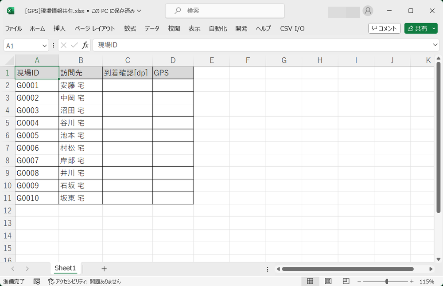443x286 pixels.
Task: Click the insert function fx icon
Action: pos(85,45)
